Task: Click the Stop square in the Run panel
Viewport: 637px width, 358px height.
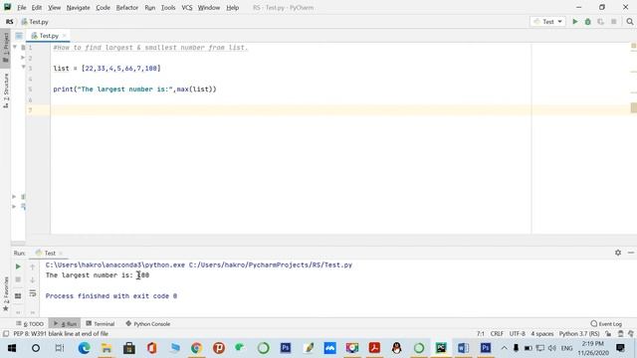Action: coord(18,279)
